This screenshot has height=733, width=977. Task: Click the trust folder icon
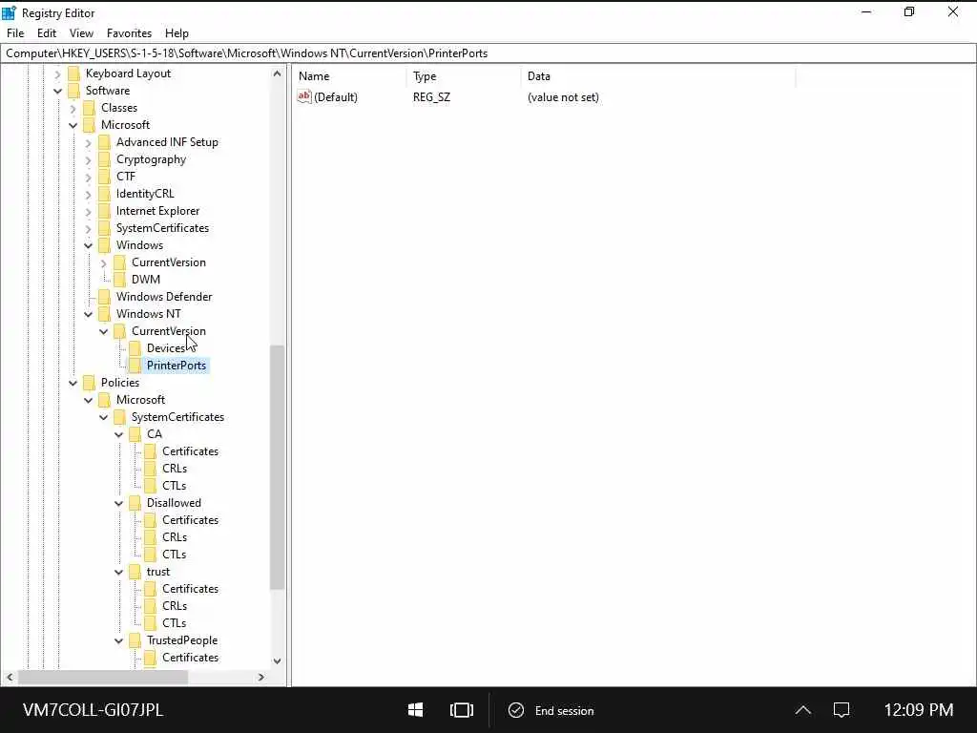(135, 573)
